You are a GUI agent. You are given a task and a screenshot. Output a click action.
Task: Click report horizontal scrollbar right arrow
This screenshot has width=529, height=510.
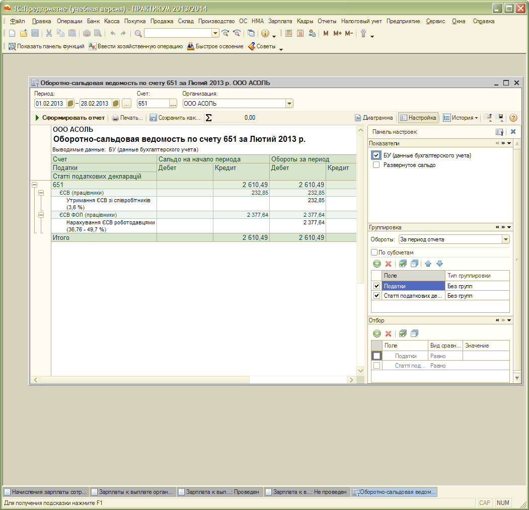(x=351, y=380)
